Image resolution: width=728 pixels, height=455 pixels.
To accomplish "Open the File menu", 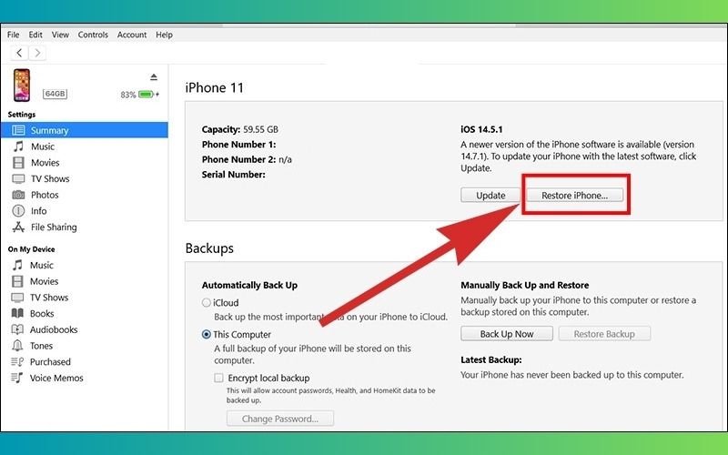I will (13, 35).
